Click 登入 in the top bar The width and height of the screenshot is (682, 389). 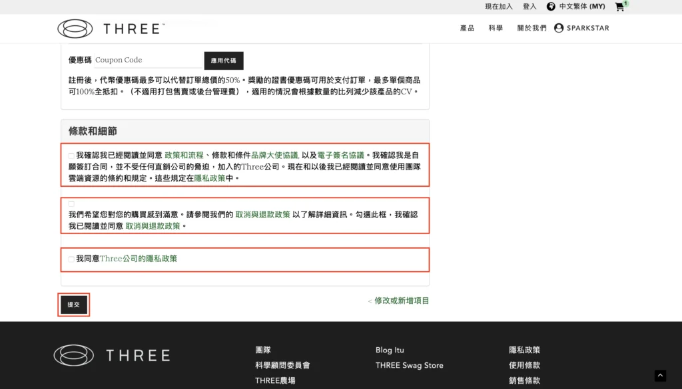point(529,7)
